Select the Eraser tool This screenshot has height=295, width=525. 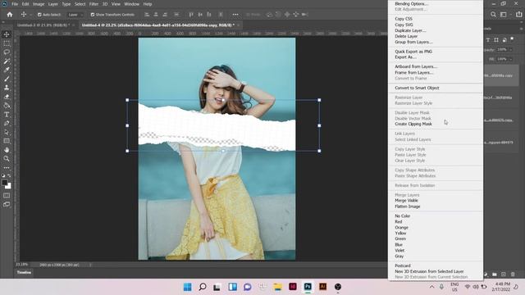pos(7,97)
